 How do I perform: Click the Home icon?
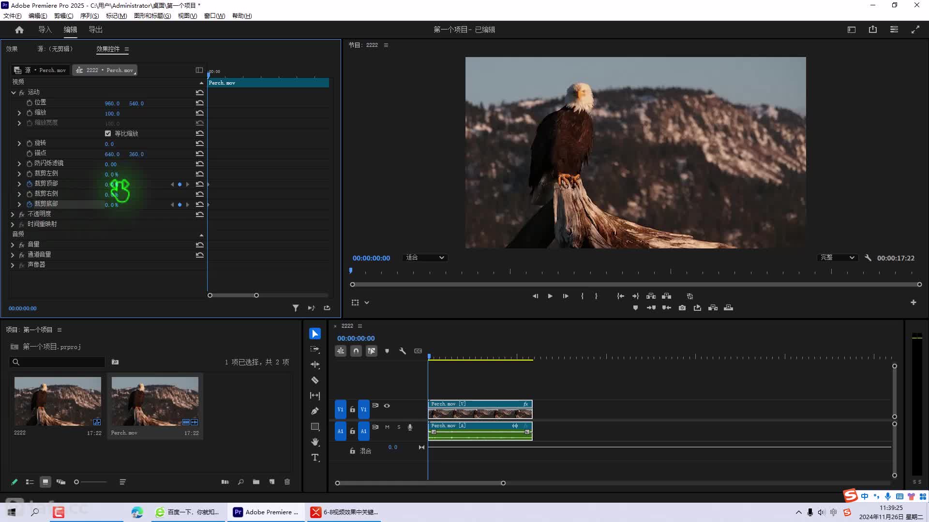tap(19, 29)
